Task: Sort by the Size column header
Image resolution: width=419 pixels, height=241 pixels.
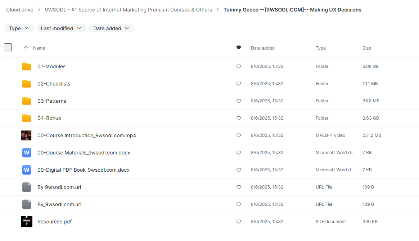Action: point(366,48)
